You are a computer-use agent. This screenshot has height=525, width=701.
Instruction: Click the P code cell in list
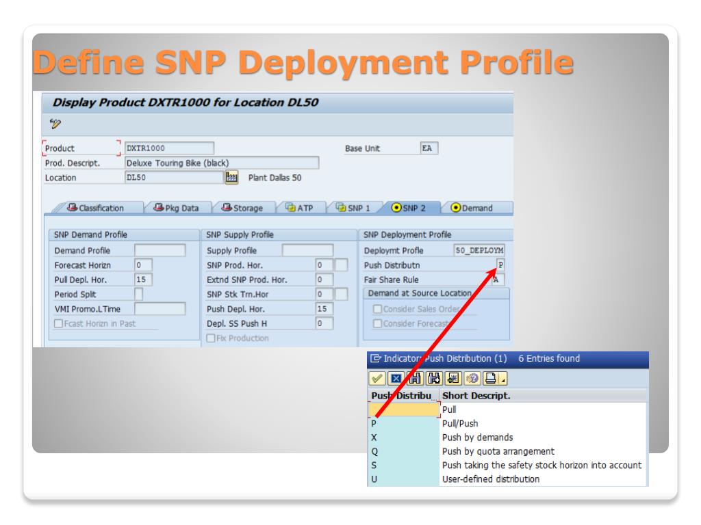click(404, 424)
